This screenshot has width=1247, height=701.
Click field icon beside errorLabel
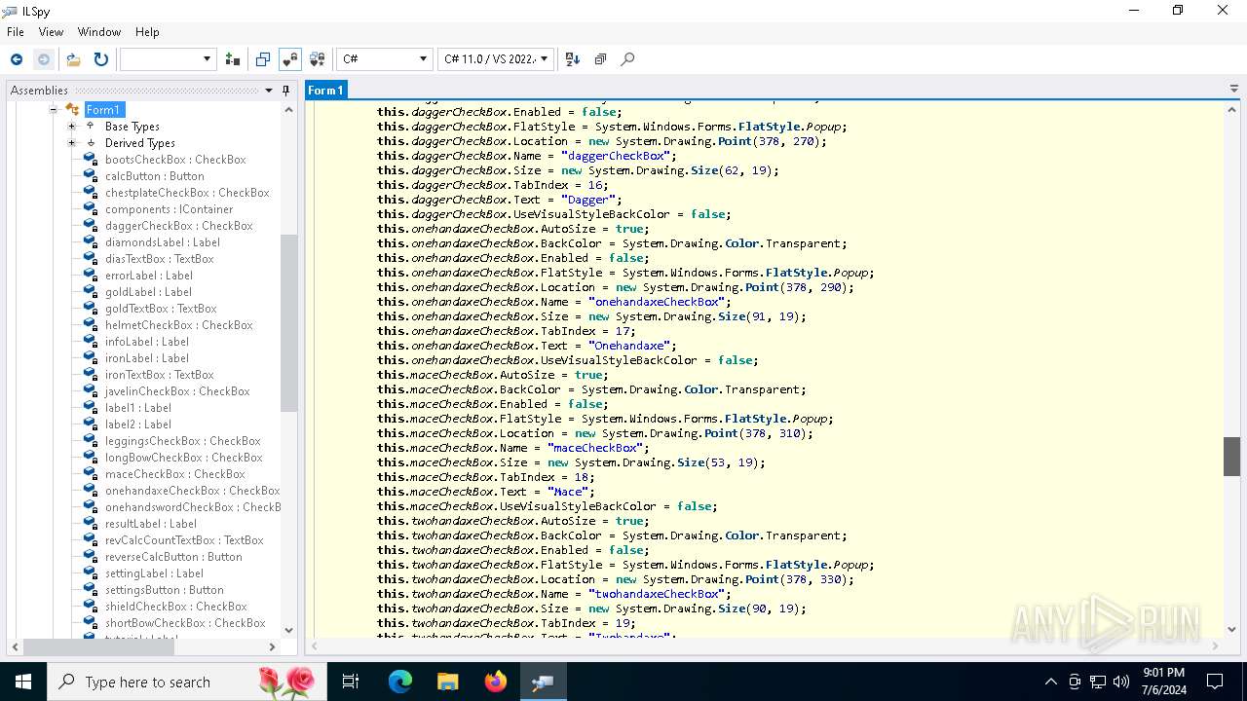(x=91, y=276)
